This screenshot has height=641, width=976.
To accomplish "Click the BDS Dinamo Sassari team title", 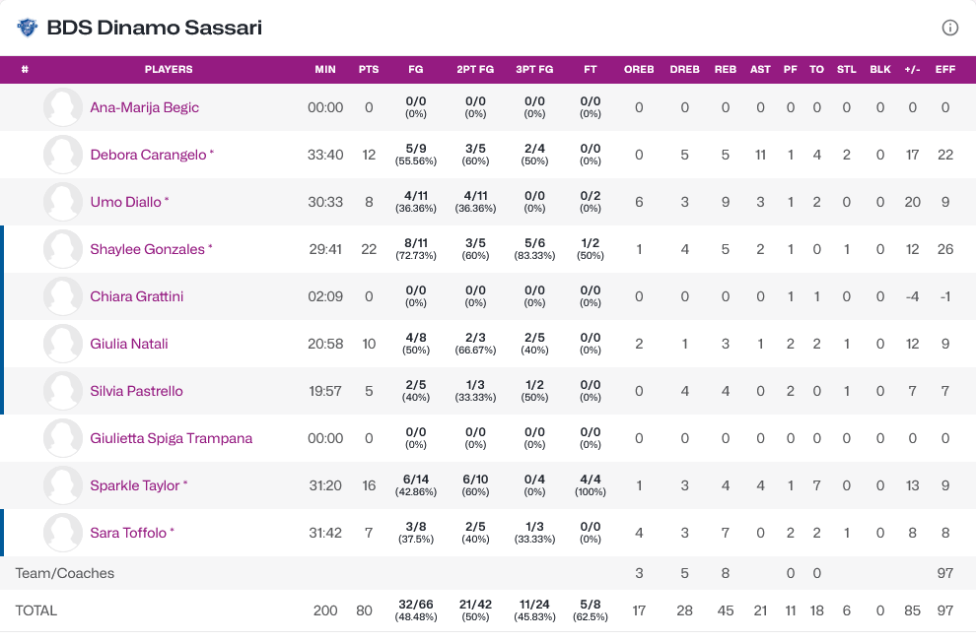I will coord(155,28).
